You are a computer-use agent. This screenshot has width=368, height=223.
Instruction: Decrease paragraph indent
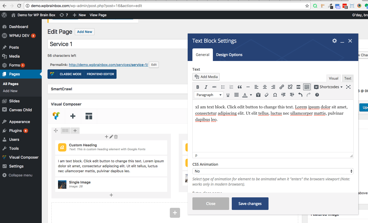283,95
